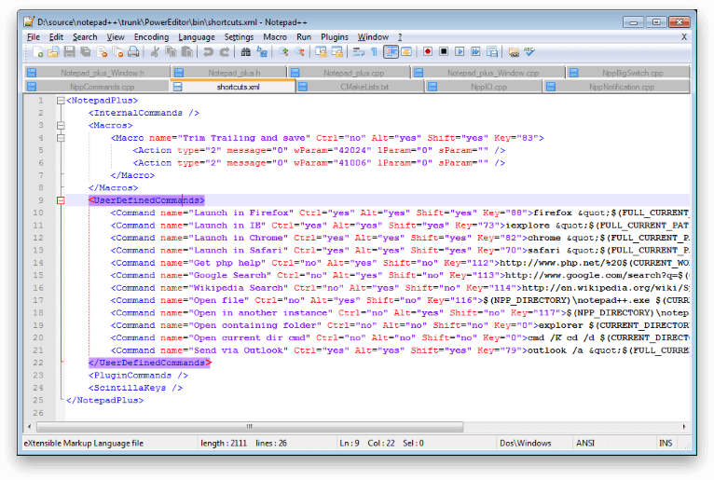Click the spell check ABC icon
Viewport: 714px width, 480px height.
[529, 51]
